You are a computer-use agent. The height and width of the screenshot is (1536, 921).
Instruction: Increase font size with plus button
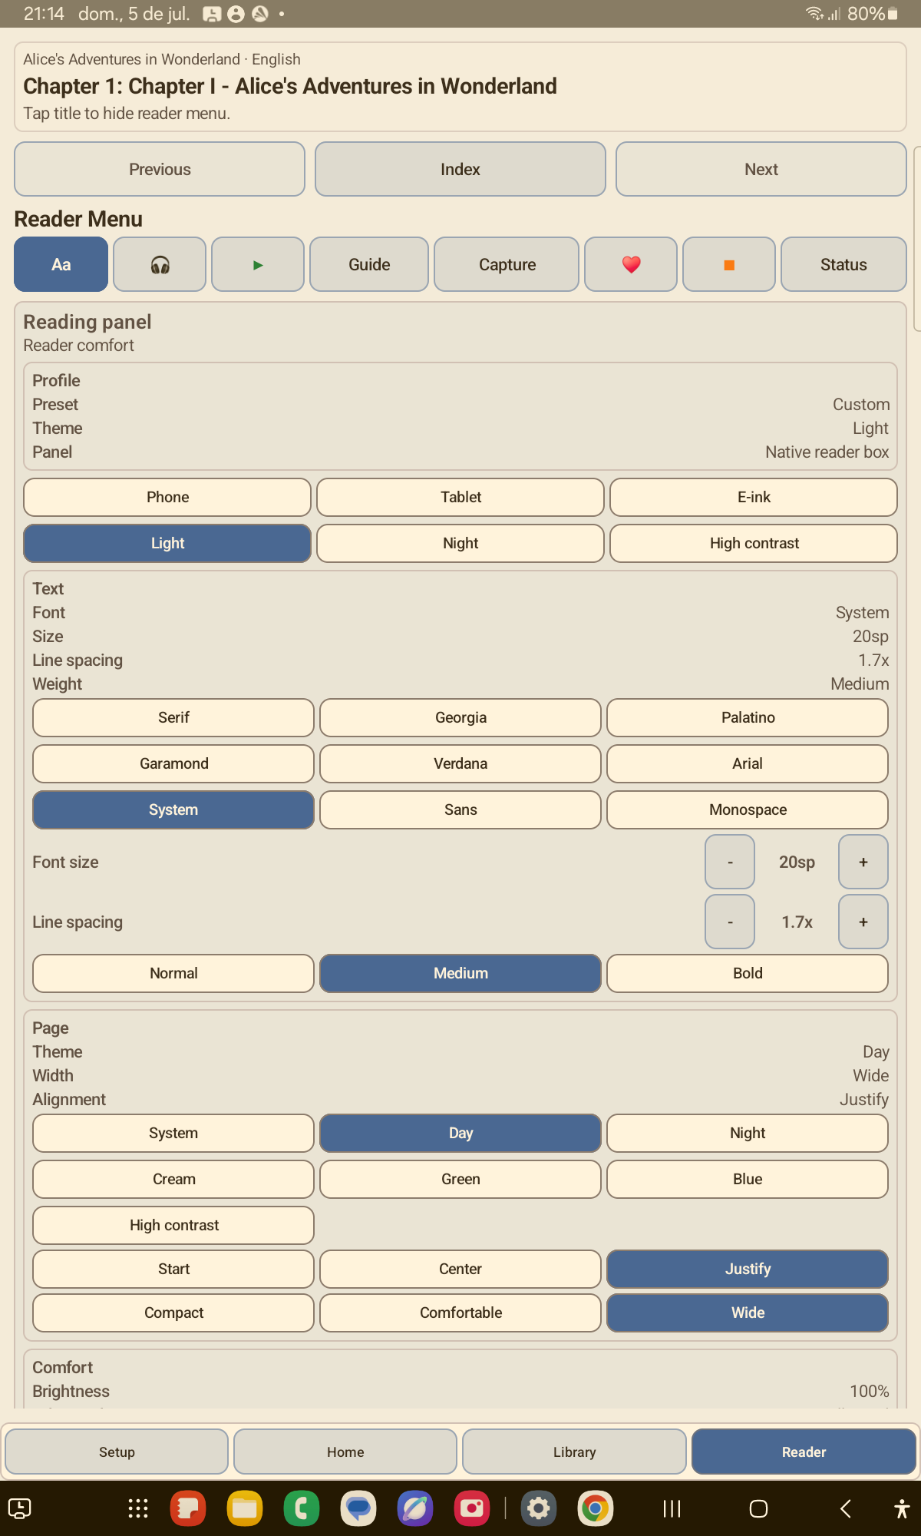(x=863, y=862)
